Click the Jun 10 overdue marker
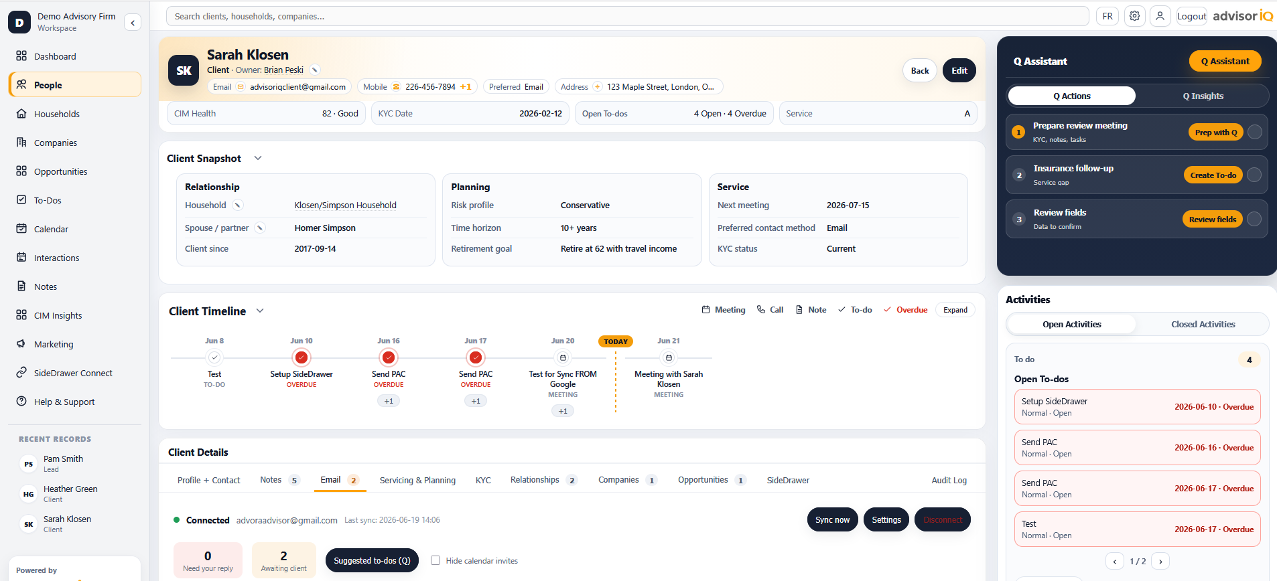Image resolution: width=1277 pixels, height=581 pixels. [301, 357]
